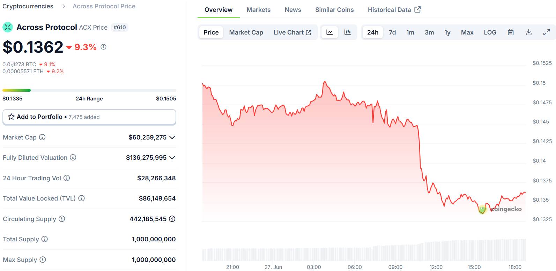Select the line chart view icon

[x=329, y=32]
